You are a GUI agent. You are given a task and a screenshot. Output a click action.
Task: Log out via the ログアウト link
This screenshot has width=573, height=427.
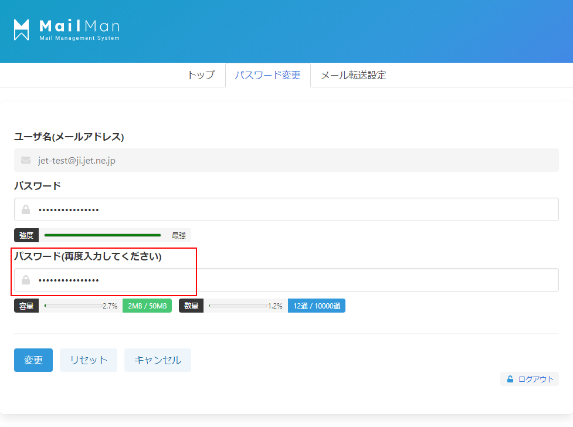(x=535, y=379)
